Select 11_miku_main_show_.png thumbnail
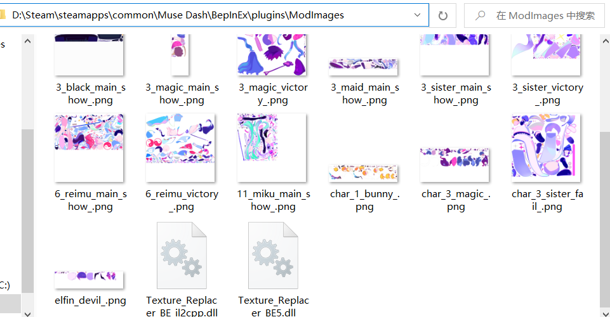Screen dimensions: 610x317 coord(272,148)
